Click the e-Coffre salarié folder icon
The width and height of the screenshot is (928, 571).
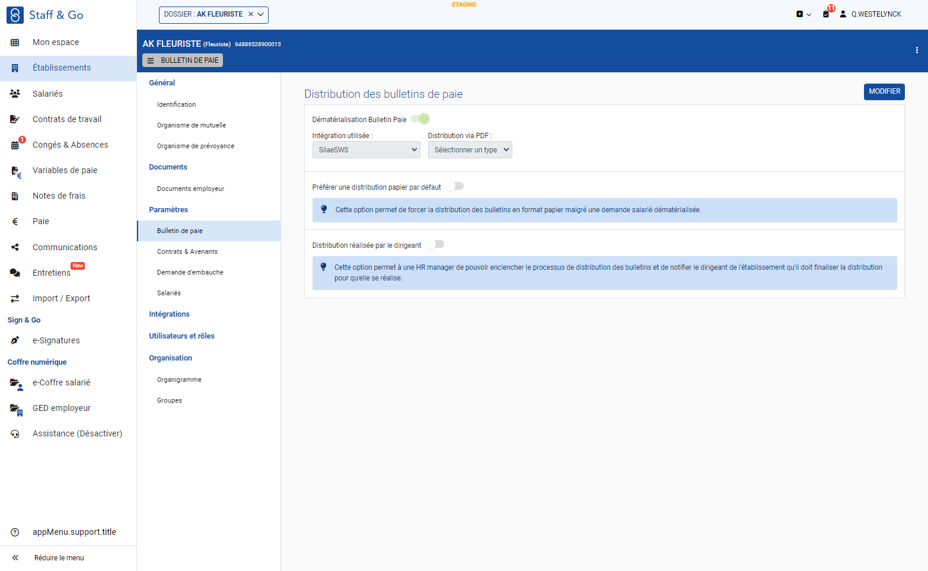click(16, 384)
